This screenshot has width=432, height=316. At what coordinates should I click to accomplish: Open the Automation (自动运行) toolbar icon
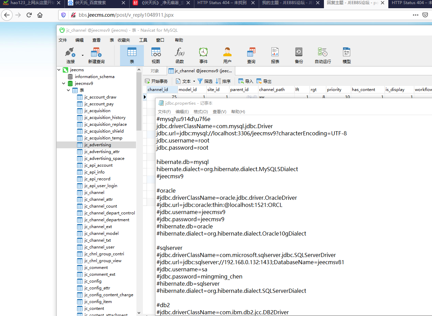323,56
